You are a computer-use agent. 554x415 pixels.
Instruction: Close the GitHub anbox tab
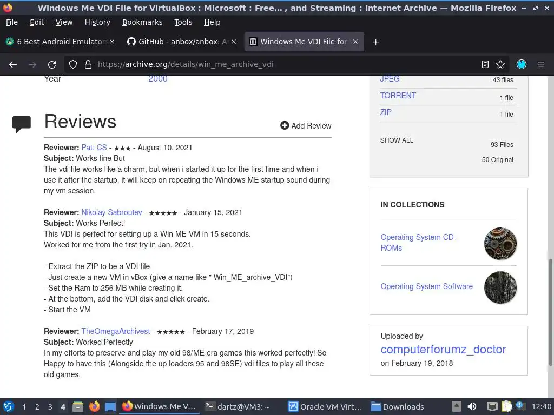234,42
